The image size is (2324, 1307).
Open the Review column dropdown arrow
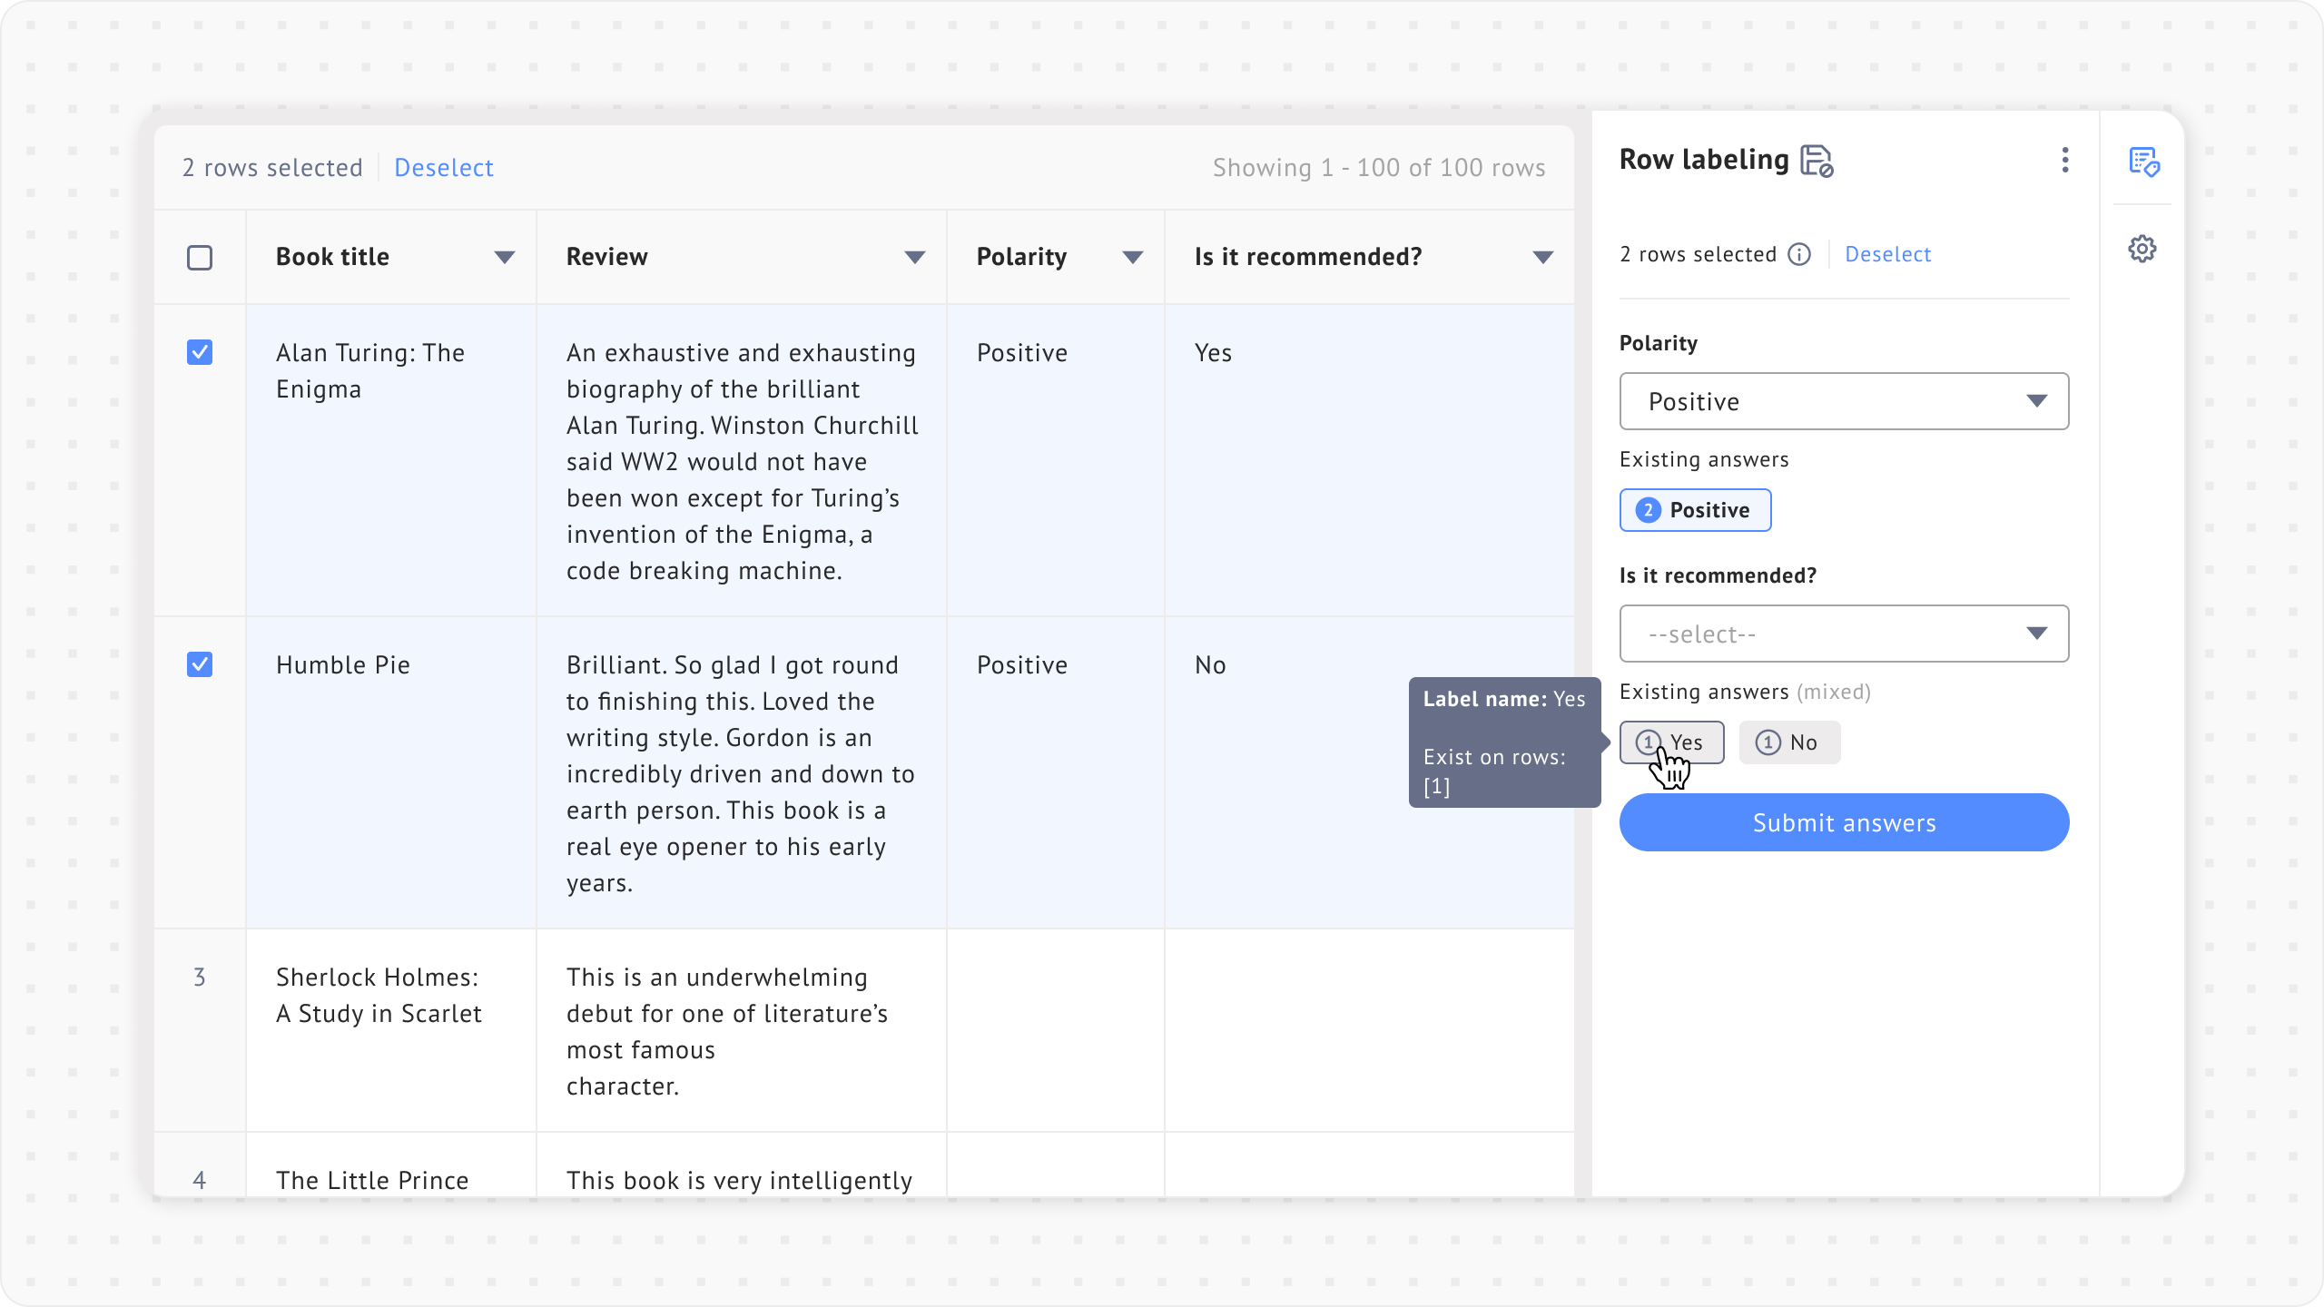(x=915, y=258)
